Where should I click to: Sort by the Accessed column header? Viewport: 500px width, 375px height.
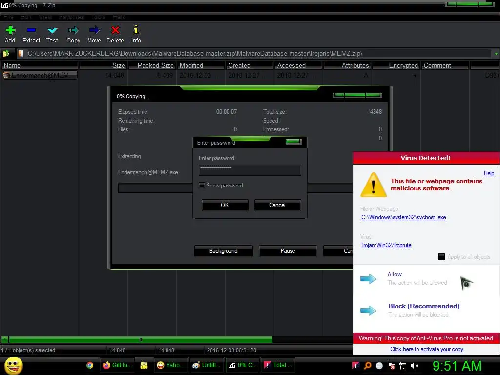click(298, 65)
